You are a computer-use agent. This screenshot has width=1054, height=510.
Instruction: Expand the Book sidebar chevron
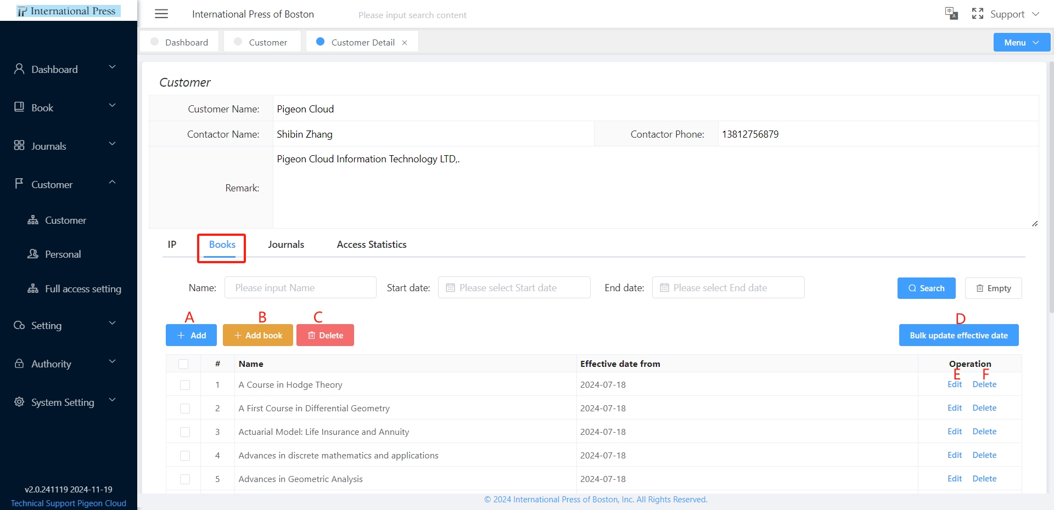pos(112,105)
